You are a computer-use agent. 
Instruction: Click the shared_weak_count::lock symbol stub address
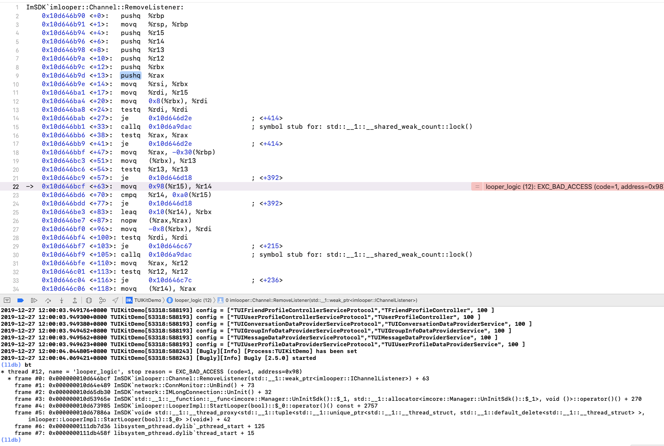tap(170, 127)
